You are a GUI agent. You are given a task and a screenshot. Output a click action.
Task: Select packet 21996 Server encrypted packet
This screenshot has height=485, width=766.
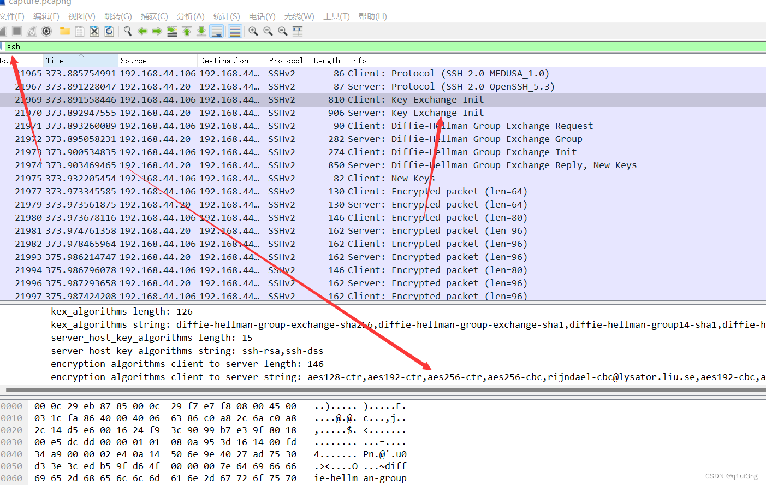tap(383, 283)
